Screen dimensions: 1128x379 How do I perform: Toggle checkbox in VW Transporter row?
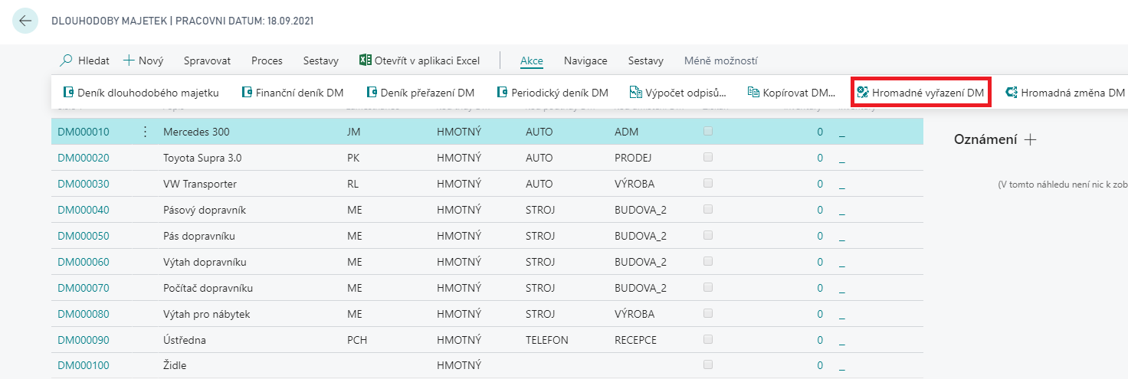(708, 184)
